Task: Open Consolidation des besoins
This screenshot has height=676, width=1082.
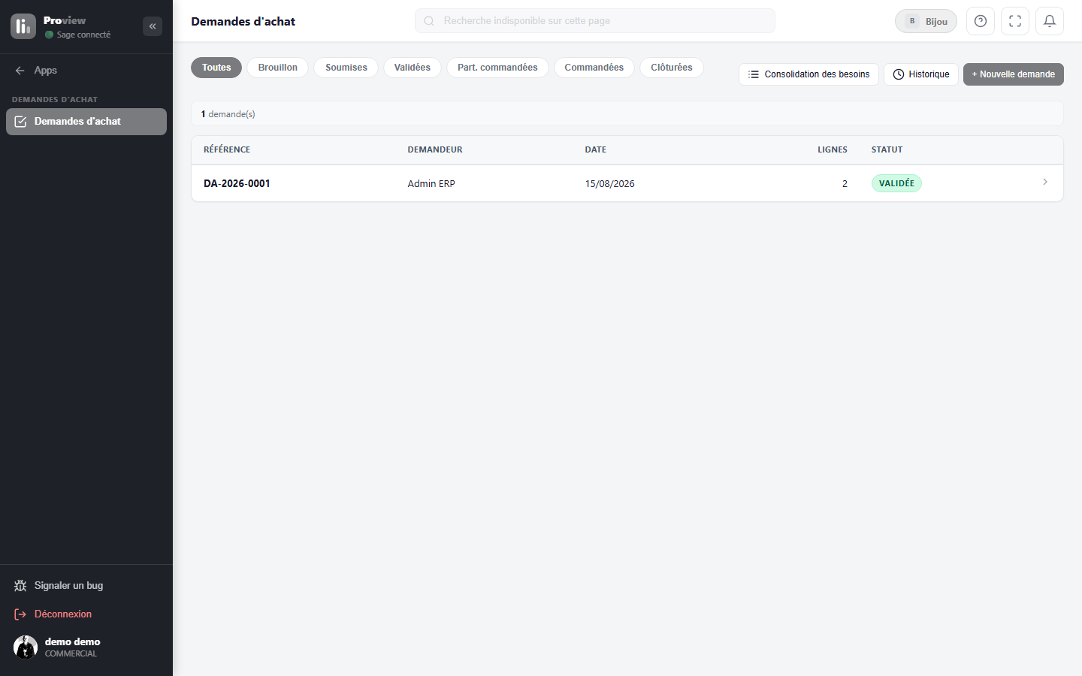Action: (x=808, y=74)
